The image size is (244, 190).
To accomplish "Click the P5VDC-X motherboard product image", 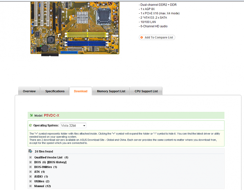I will point(75,28).
